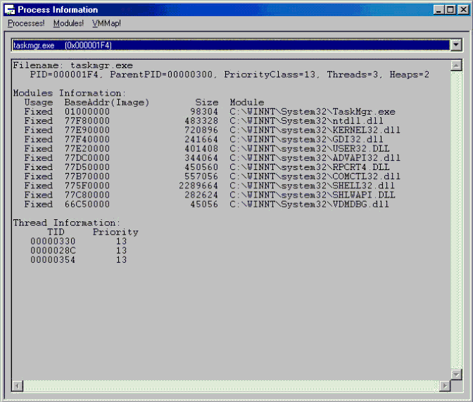The width and height of the screenshot is (473, 402).
Task: Click the 'Modules Information:' heading
Action: click(69, 93)
